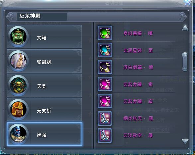The height and width of the screenshot is (155, 195).
Task: Click the loot list scrollbar handle
Action: (185, 62)
